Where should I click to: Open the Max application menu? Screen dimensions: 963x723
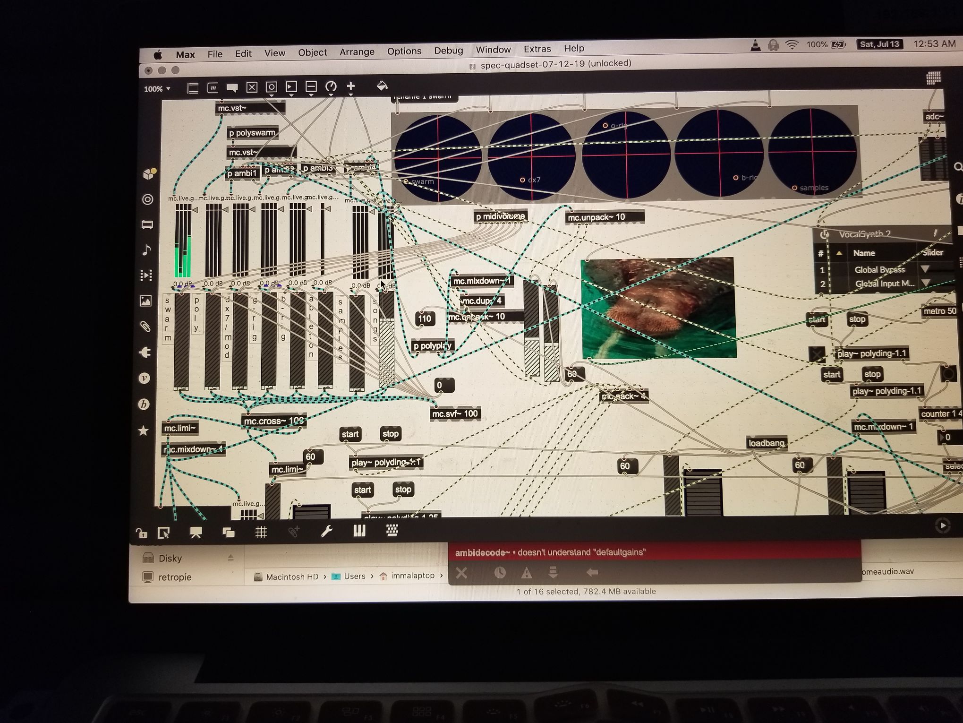[x=185, y=54]
